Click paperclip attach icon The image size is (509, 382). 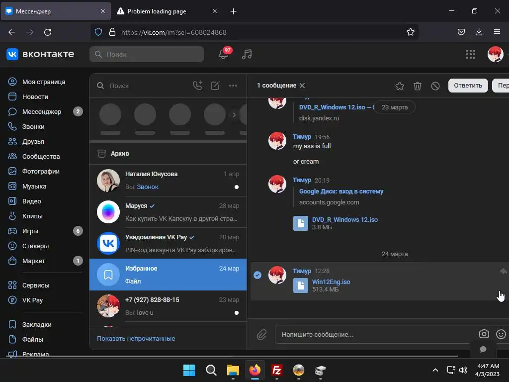(x=261, y=334)
